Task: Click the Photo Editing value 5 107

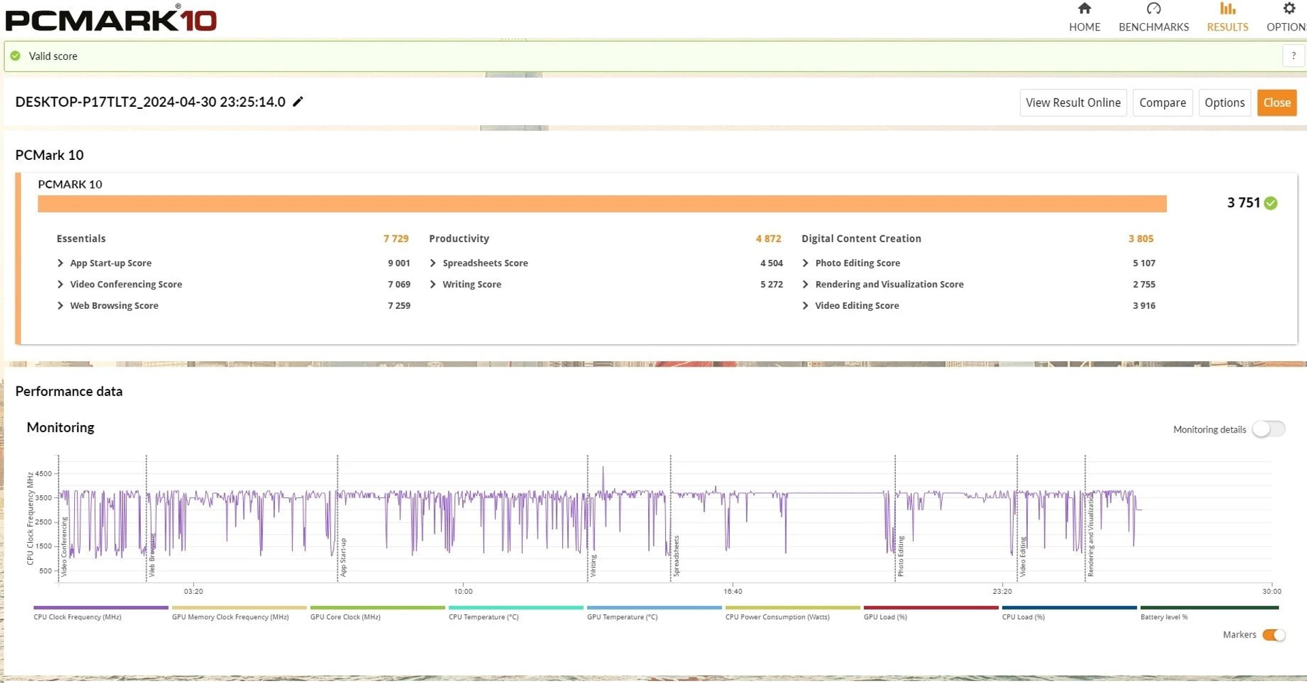Action: tap(1144, 263)
